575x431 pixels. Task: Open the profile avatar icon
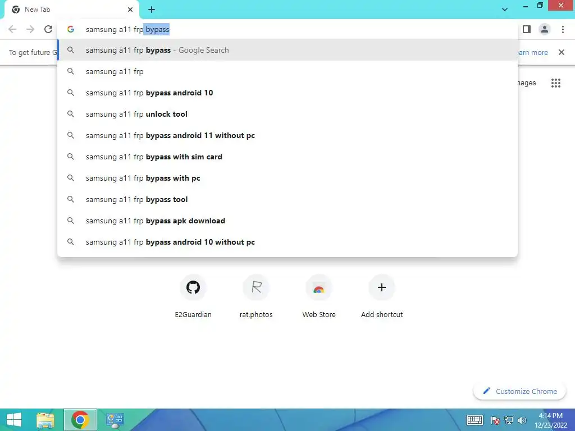pos(545,29)
